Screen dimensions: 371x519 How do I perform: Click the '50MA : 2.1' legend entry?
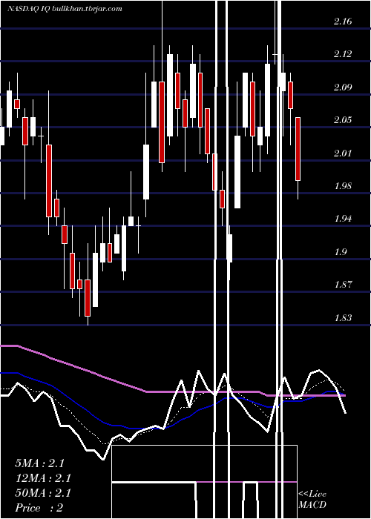pyautogui.click(x=43, y=493)
